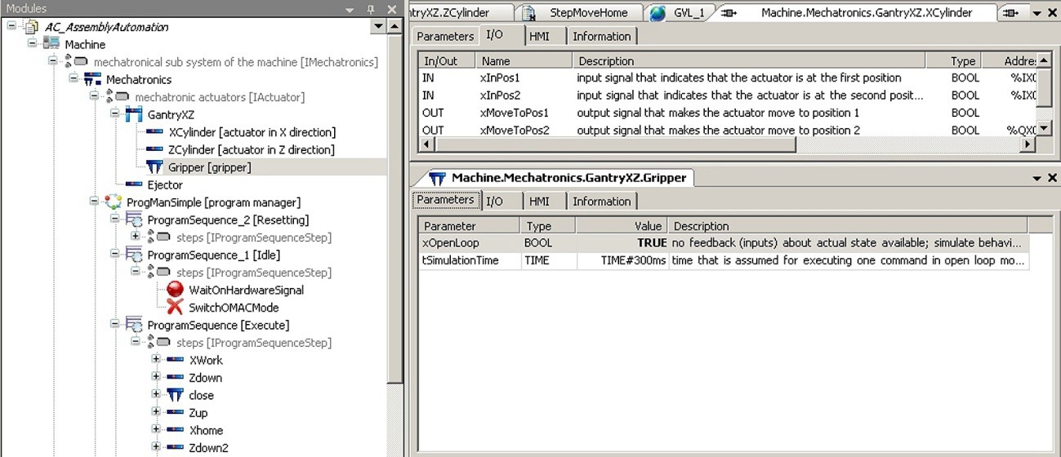Open the XCylinder editor Information tab
The image size is (1061, 457).
click(601, 36)
